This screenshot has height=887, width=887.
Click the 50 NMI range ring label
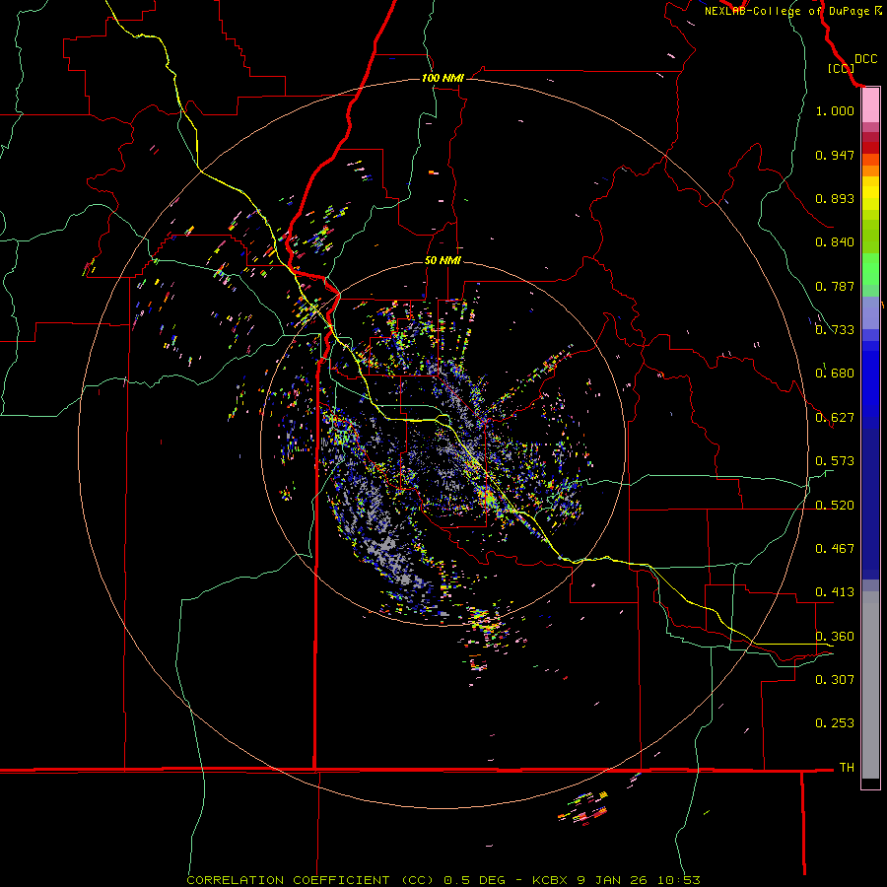click(x=443, y=260)
